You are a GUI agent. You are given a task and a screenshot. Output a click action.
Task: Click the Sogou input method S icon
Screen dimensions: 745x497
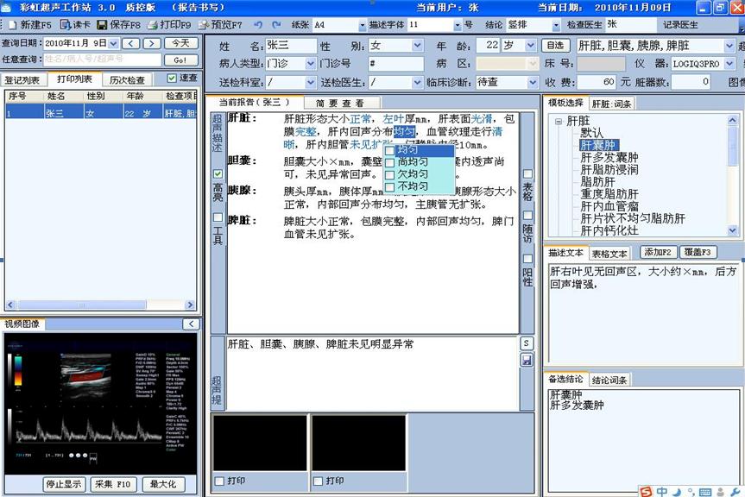(646, 491)
